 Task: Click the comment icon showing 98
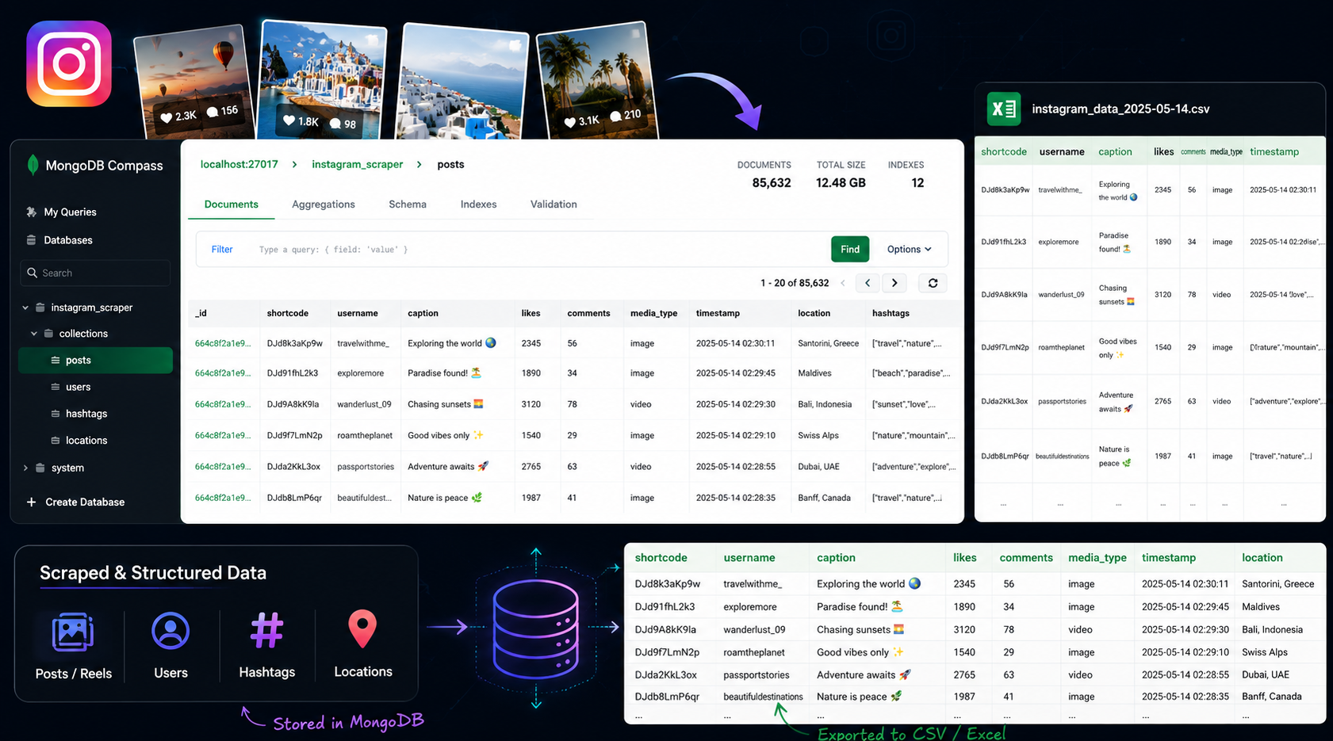click(x=335, y=124)
